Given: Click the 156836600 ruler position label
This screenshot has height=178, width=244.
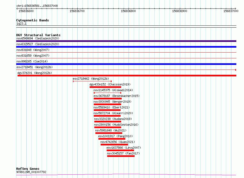Looking at the screenshot, I should click(26, 11).
